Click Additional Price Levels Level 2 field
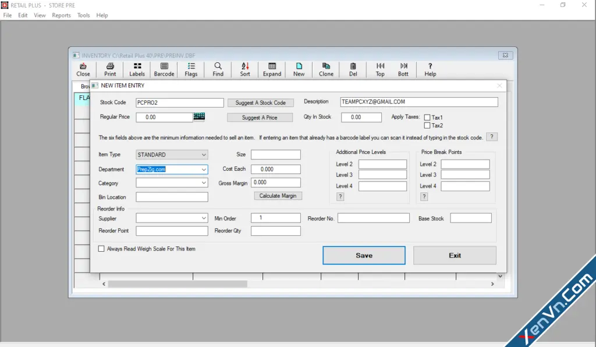Screen dimensions: 596x347 click(382, 164)
